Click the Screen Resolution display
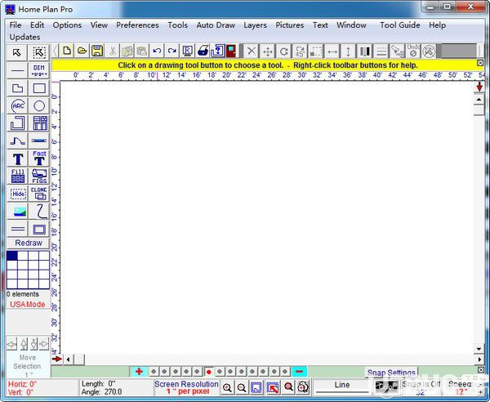The image size is (490, 402). tap(186, 387)
